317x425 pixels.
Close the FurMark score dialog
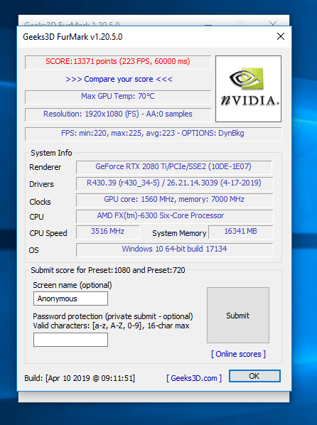pos(281,36)
